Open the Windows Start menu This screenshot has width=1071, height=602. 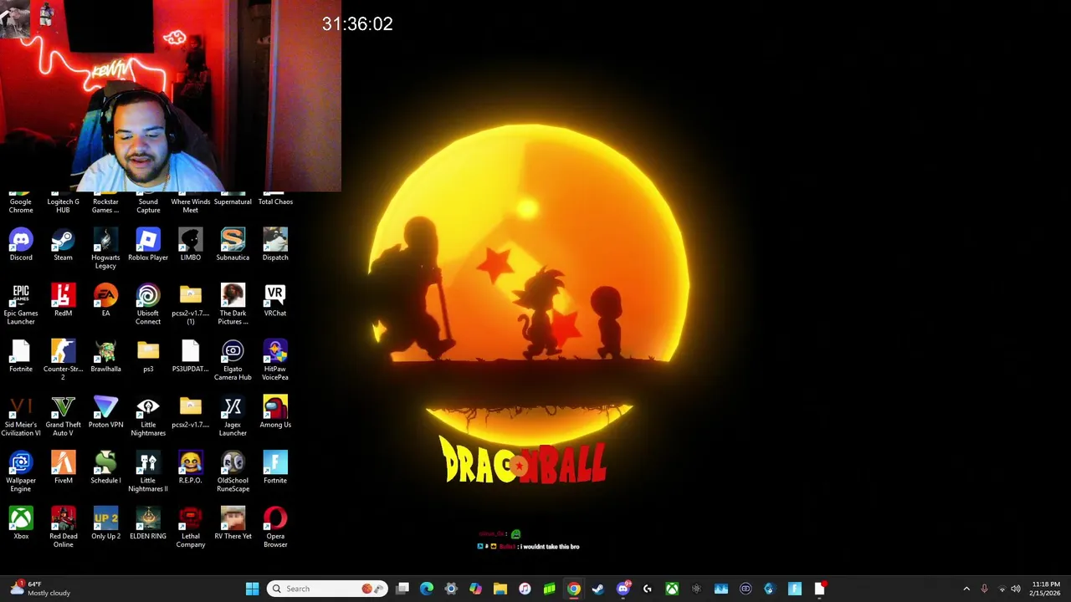pos(252,589)
